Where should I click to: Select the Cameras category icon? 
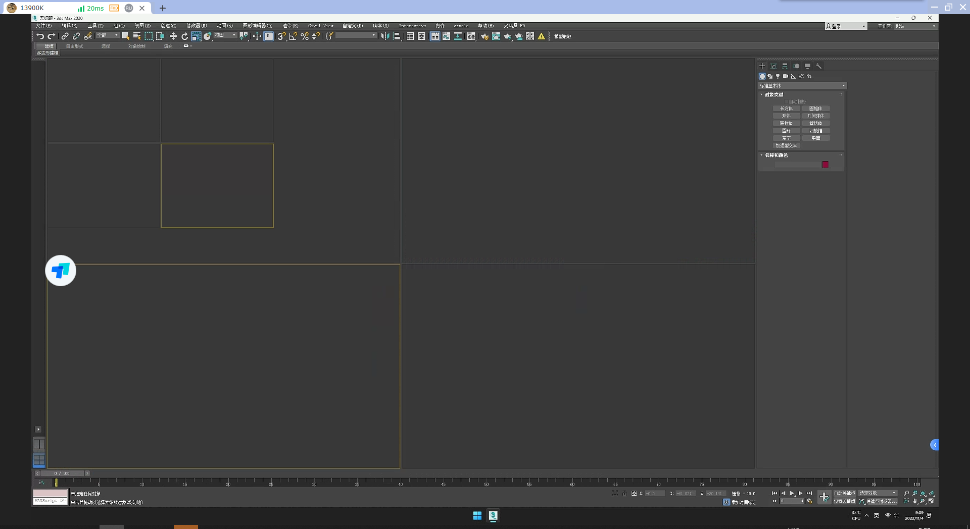pos(786,76)
